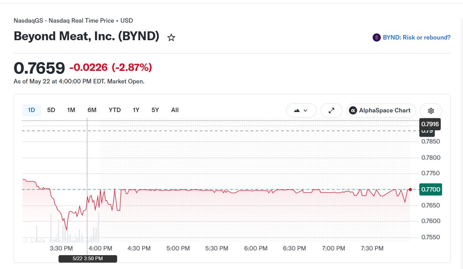Expand chart to full screen view
This screenshot has height=269, width=463.
[331, 110]
